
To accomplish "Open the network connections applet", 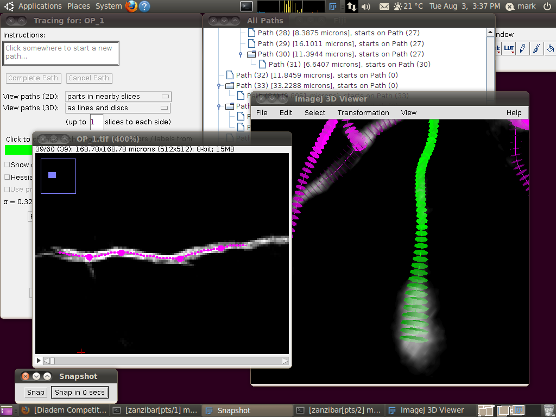I will coord(351,7).
